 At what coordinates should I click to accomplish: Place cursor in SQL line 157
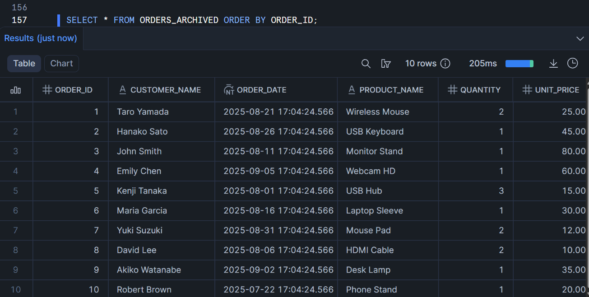(192, 20)
